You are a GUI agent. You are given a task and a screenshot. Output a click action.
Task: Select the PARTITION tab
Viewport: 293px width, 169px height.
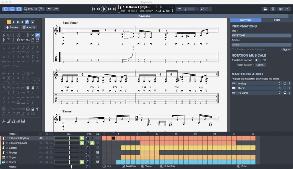246,20
